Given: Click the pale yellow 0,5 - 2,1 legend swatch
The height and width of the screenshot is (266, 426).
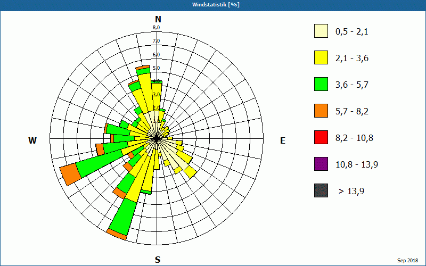Looking at the screenshot, I should 321,31.
